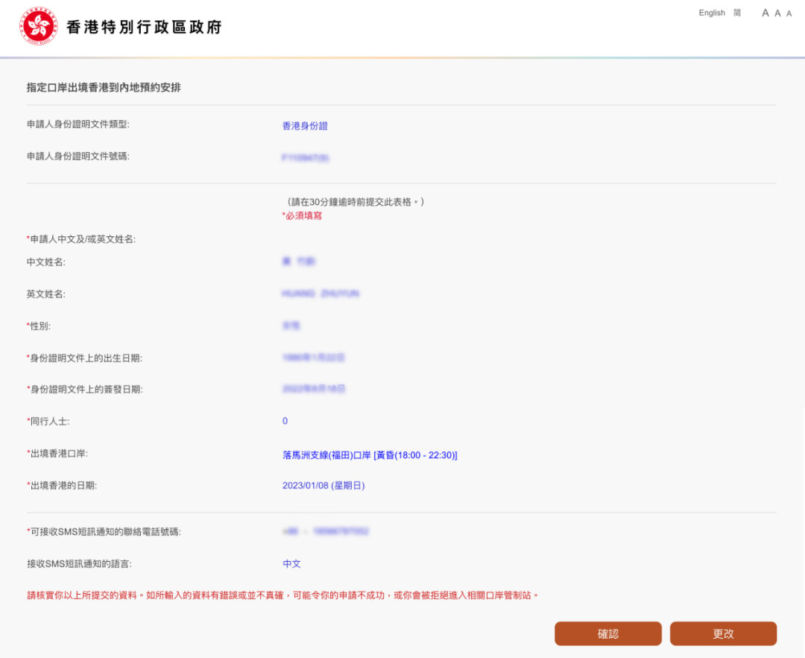The height and width of the screenshot is (658, 805).
Task: Click the 出生日期 label
Action: pos(85,358)
